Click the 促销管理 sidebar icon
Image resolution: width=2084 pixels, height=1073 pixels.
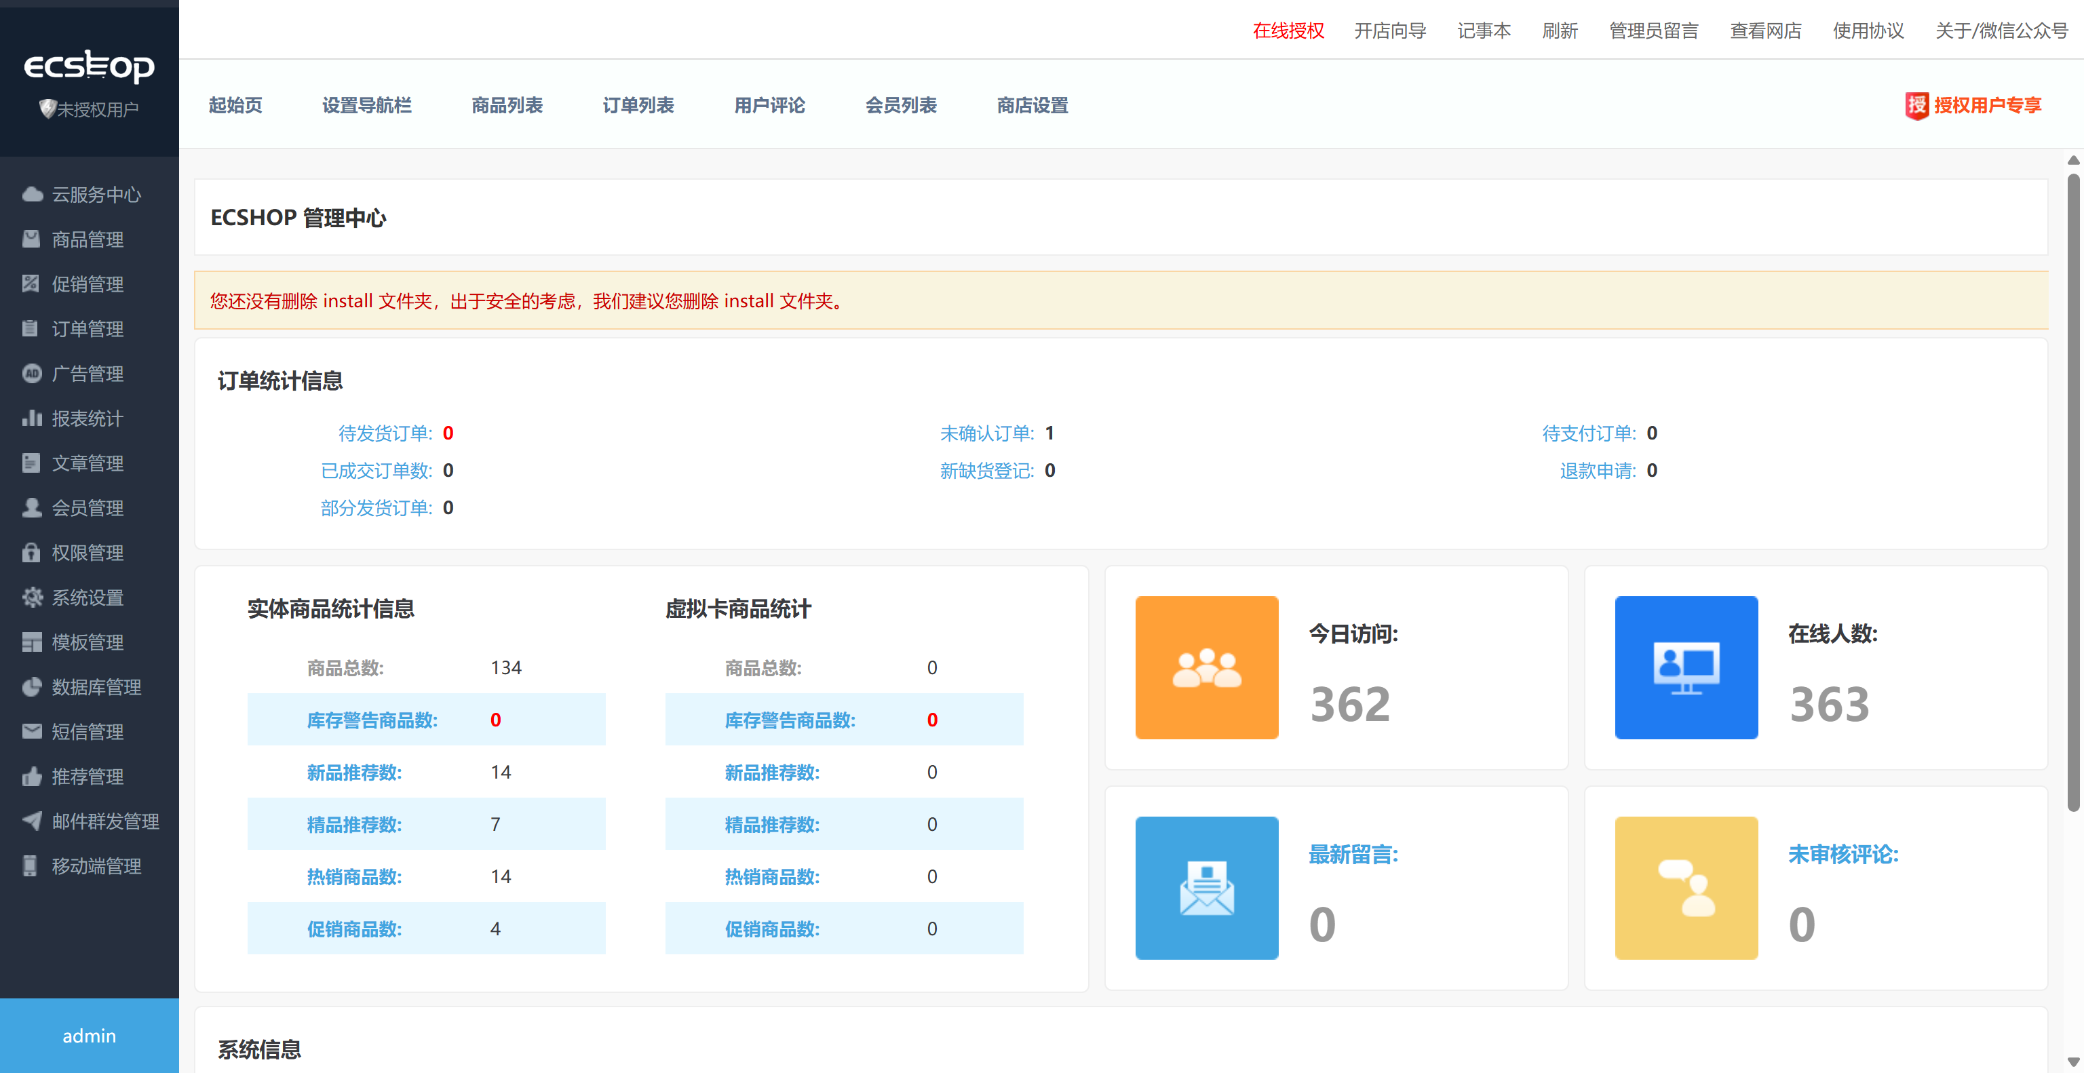(x=32, y=284)
